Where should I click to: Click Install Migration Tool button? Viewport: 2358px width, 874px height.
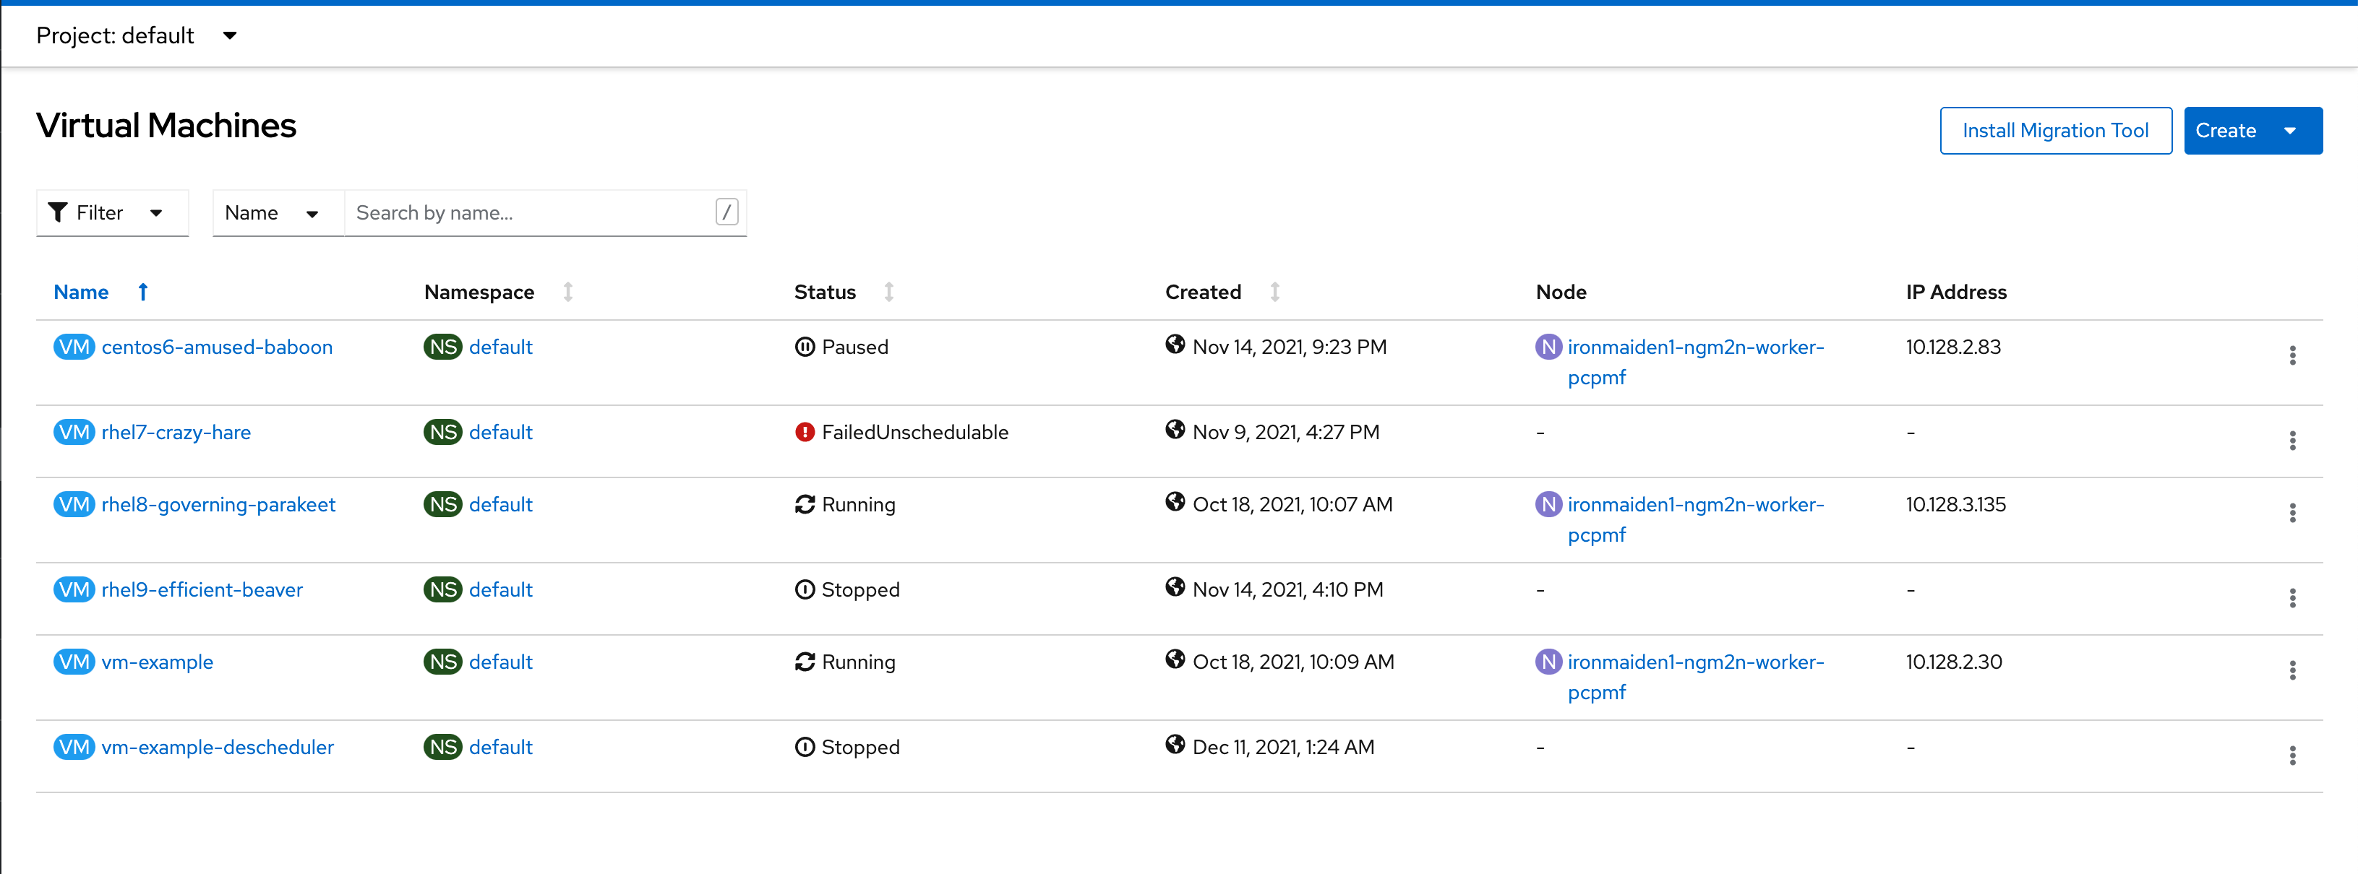pos(2054,131)
